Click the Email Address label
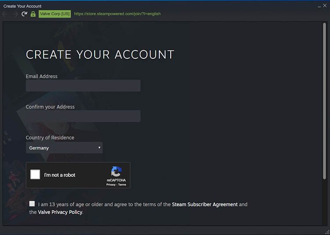This screenshot has height=235, width=330. pyautogui.click(x=41, y=76)
